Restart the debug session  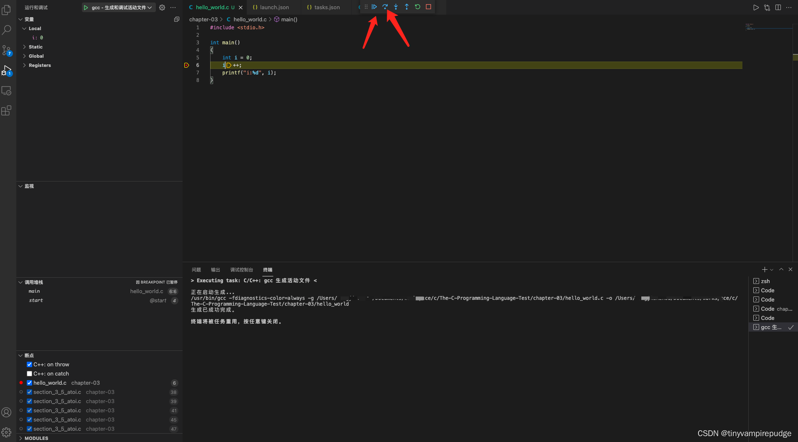417,7
